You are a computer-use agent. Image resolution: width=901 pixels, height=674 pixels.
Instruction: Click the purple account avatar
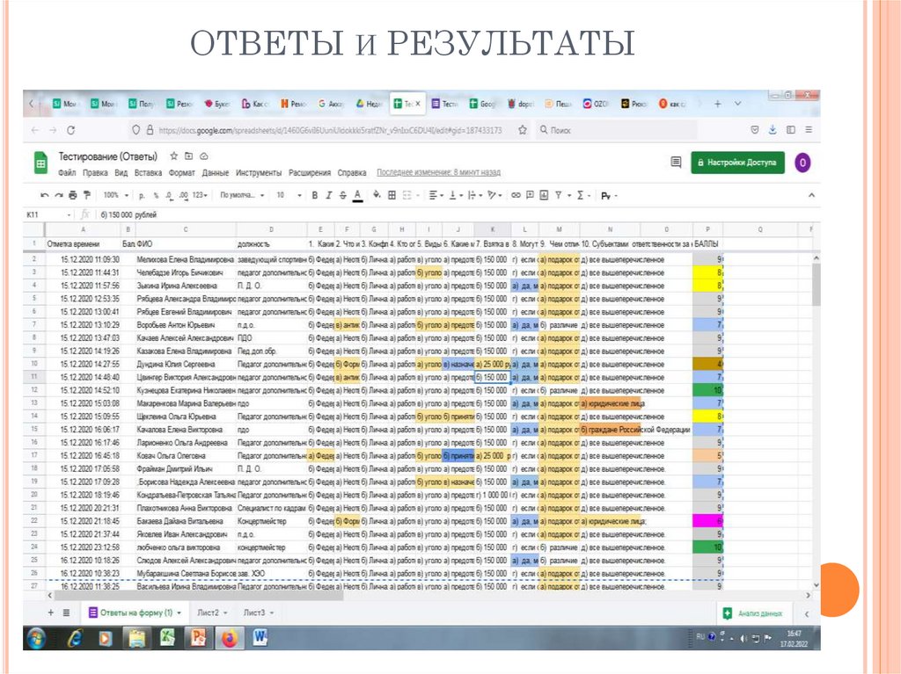coord(802,163)
